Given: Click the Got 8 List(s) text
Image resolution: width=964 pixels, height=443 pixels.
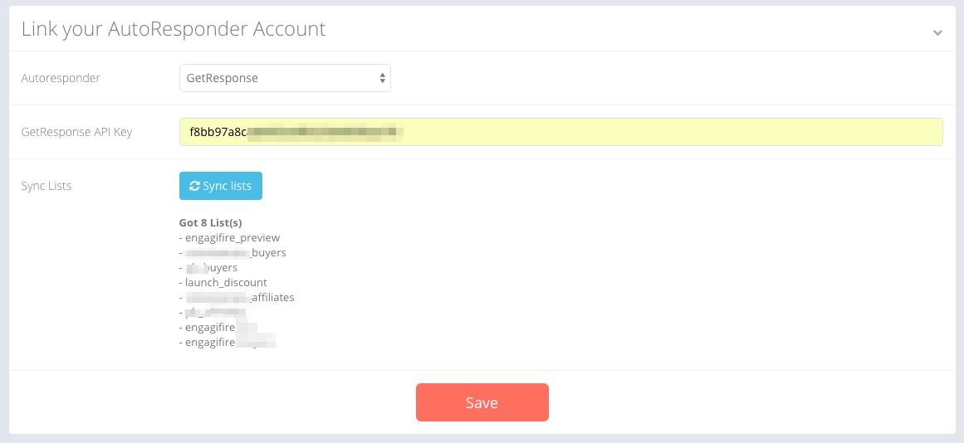Looking at the screenshot, I should [210, 223].
